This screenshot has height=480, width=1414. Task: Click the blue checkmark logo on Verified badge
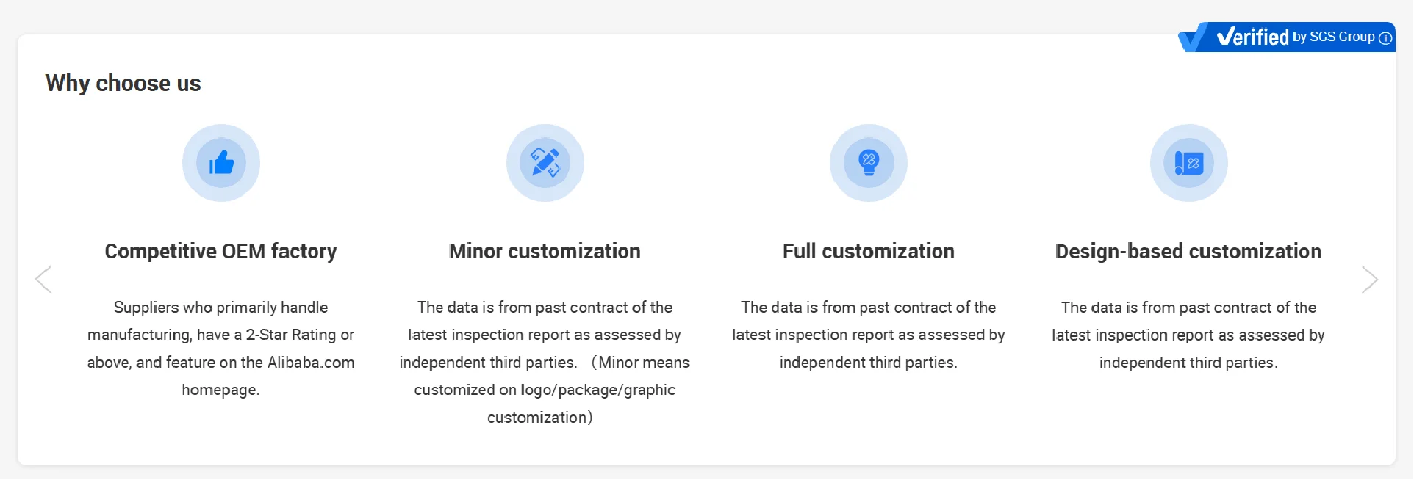1192,37
